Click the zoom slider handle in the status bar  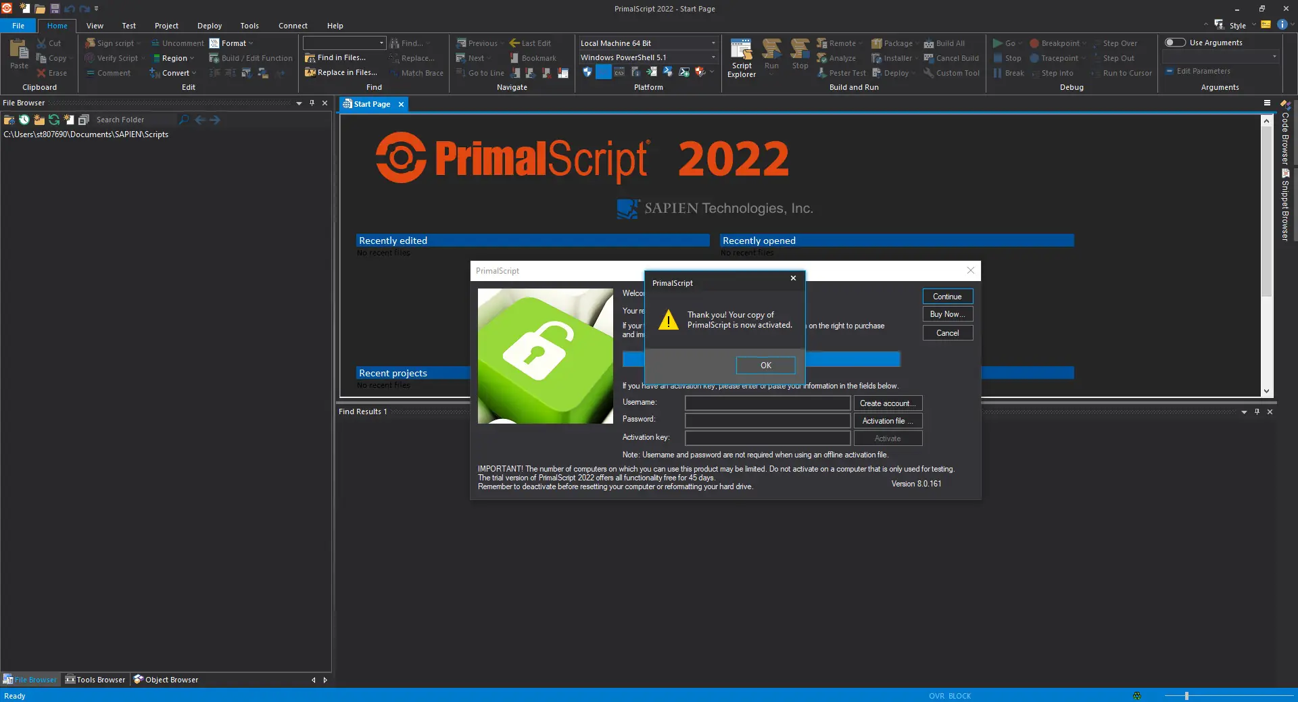pos(1186,695)
